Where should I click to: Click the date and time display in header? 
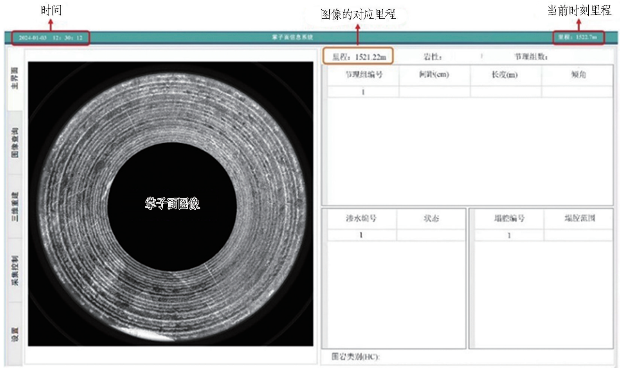click(50, 38)
